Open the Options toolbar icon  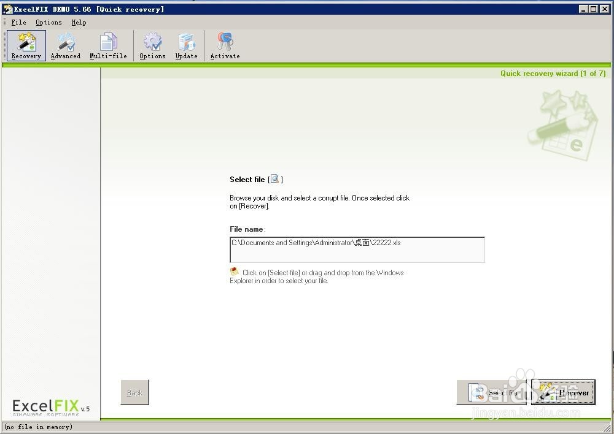(152, 45)
